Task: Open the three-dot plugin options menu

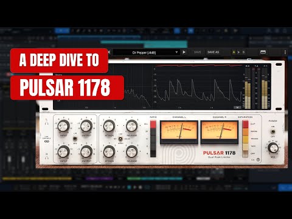Action: (285, 52)
